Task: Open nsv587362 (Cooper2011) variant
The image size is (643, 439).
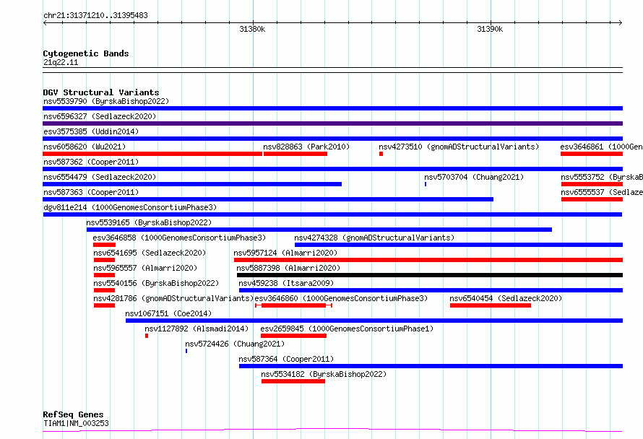Action: click(332, 169)
